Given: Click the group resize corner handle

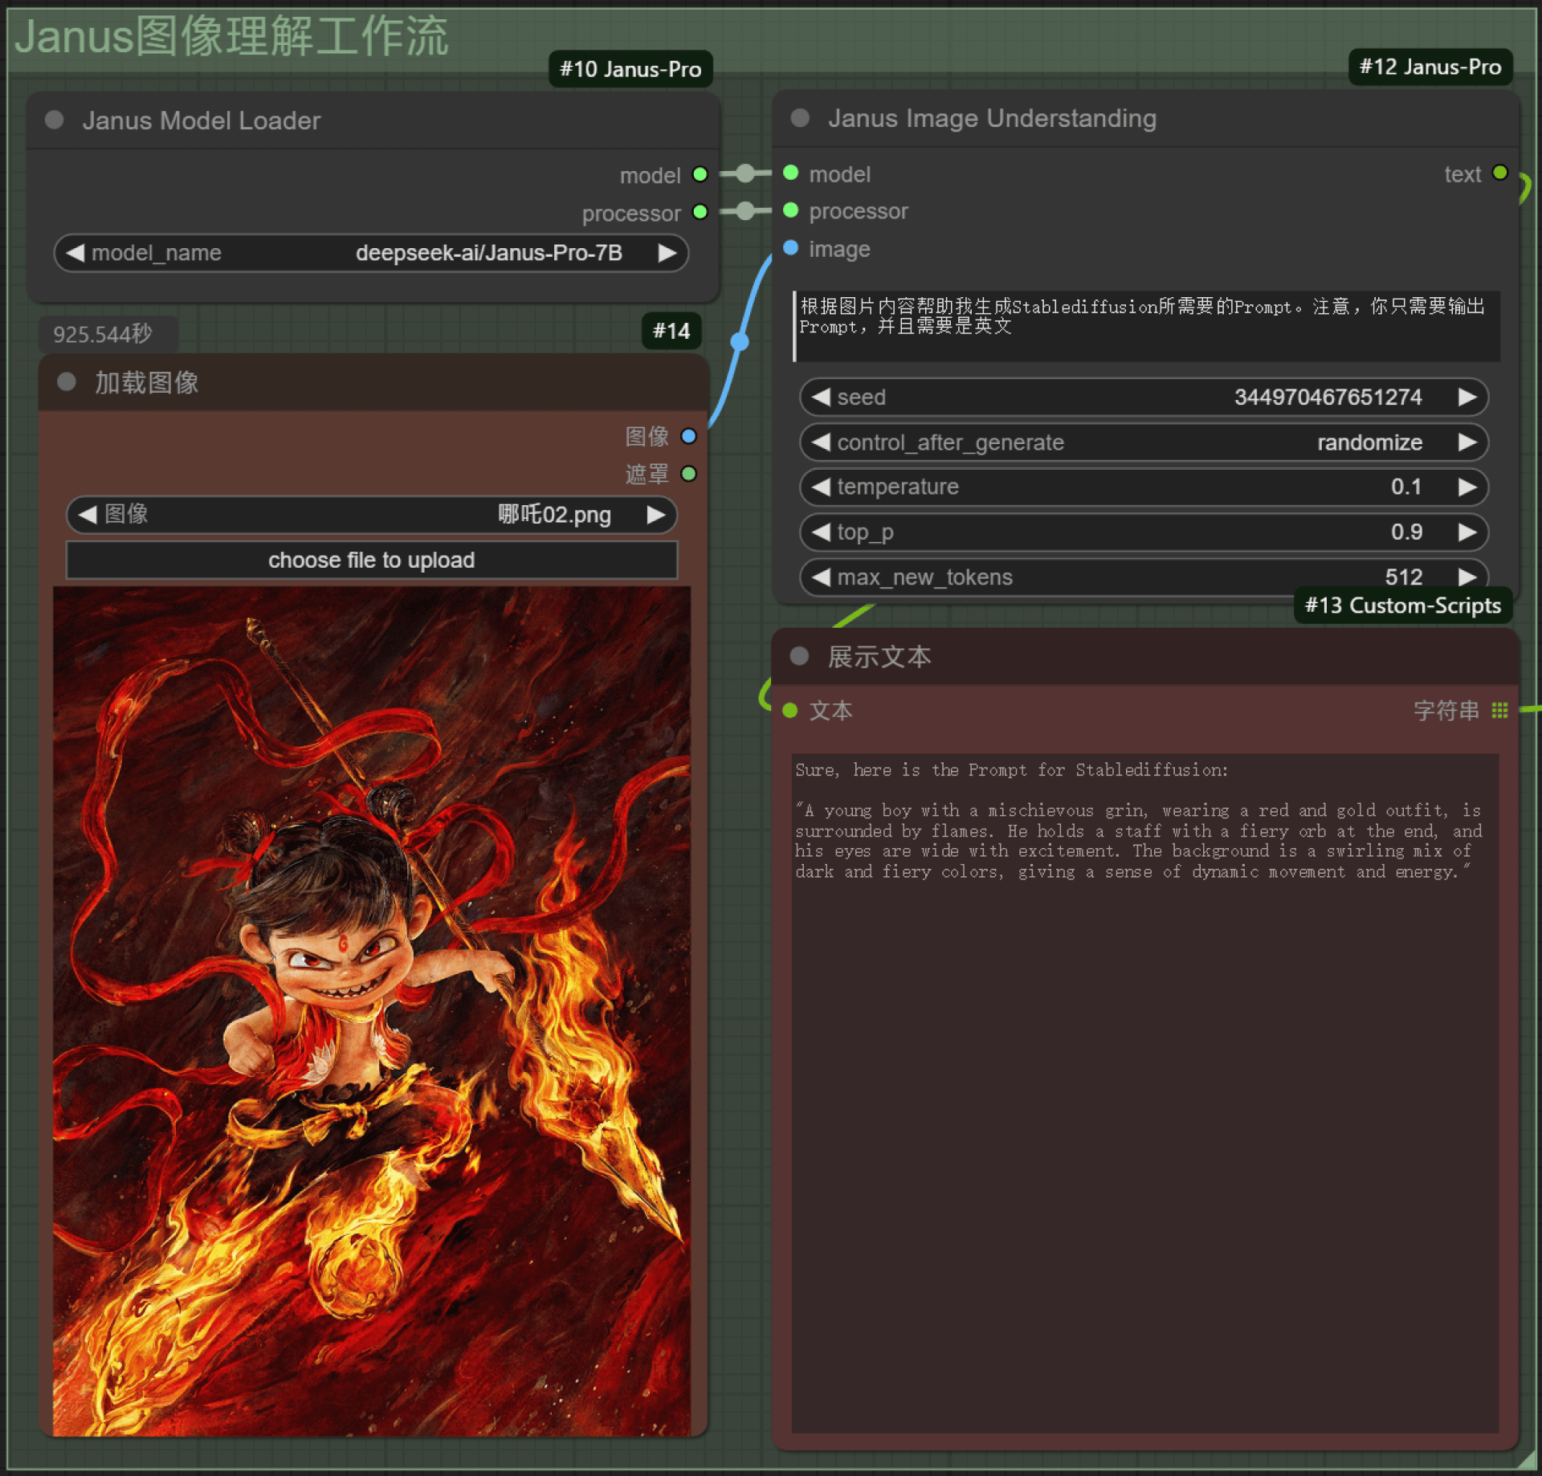Looking at the screenshot, I should pos(1526,1462).
